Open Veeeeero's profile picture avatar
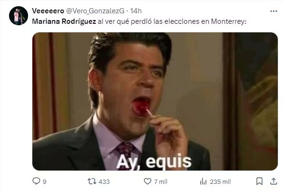 pyautogui.click(x=19, y=16)
